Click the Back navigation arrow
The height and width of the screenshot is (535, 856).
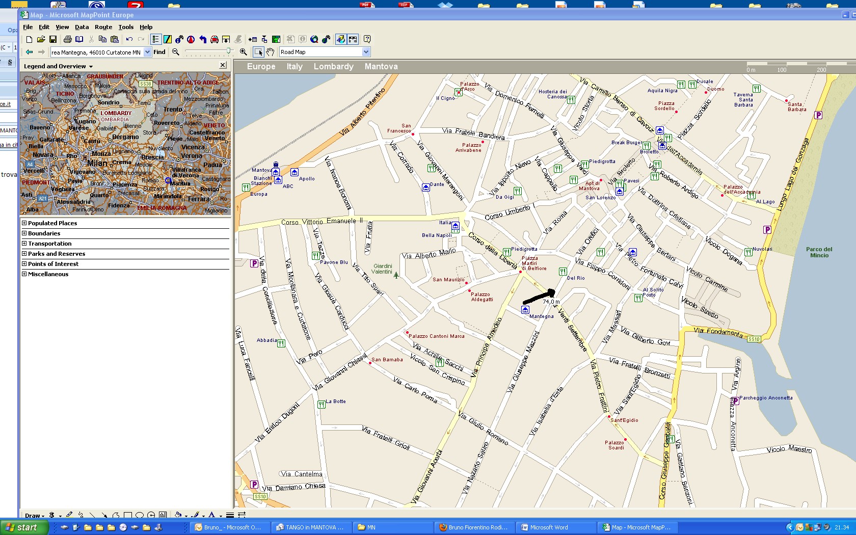coord(29,52)
